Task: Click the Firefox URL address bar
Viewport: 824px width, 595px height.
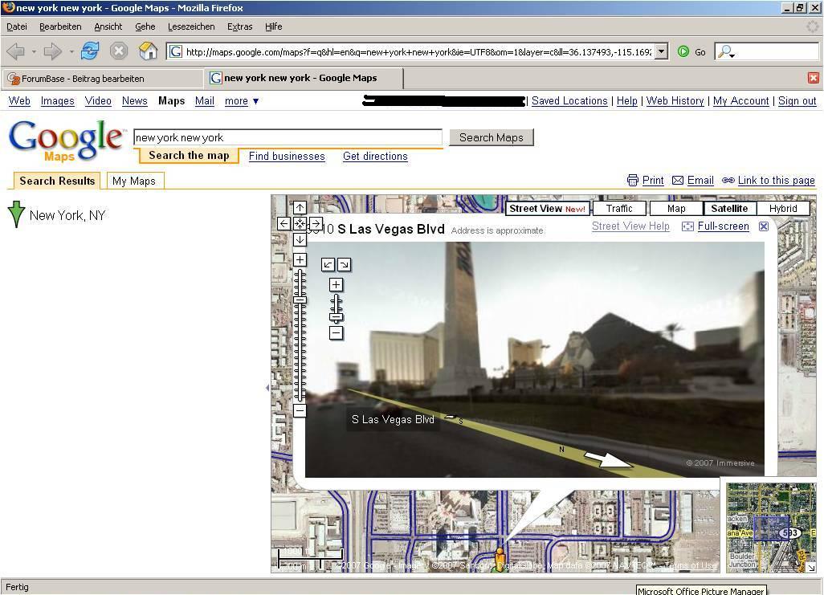Action: click(418, 51)
